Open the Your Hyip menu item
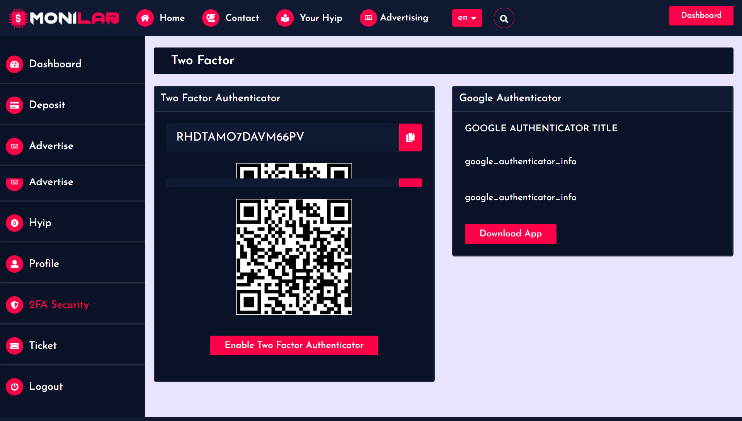This screenshot has height=421, width=742. point(321,18)
